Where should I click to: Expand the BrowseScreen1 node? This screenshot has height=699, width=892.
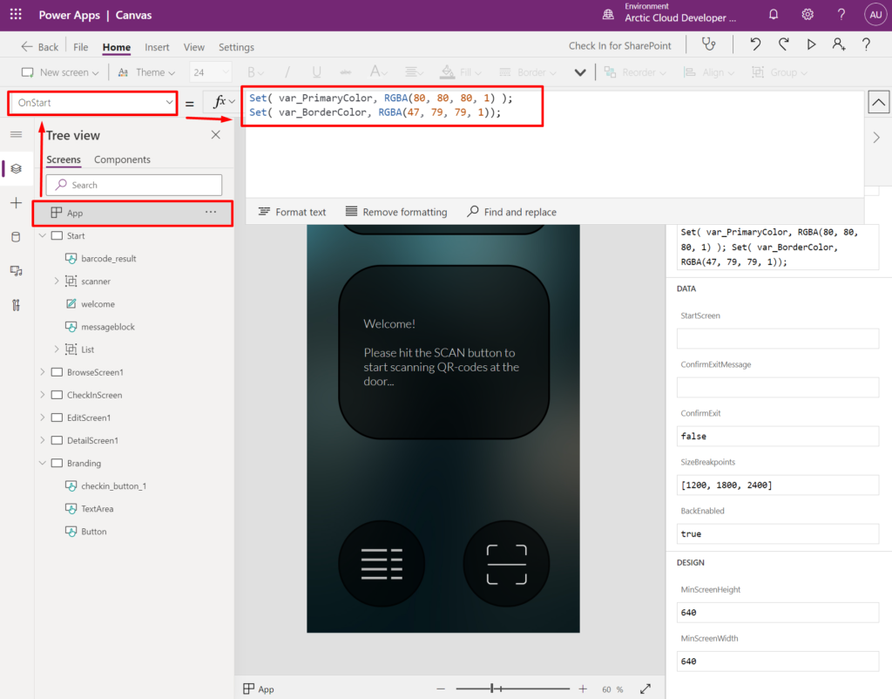click(43, 371)
